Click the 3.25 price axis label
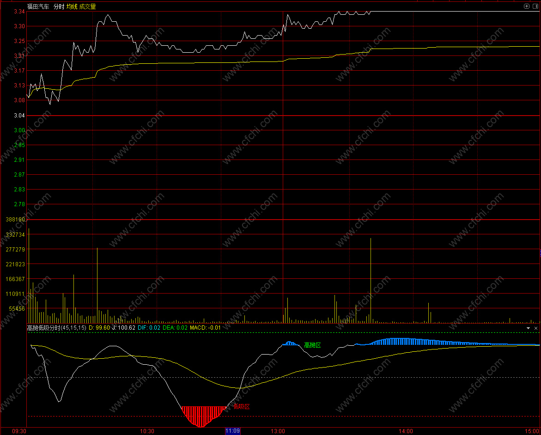 coord(19,41)
